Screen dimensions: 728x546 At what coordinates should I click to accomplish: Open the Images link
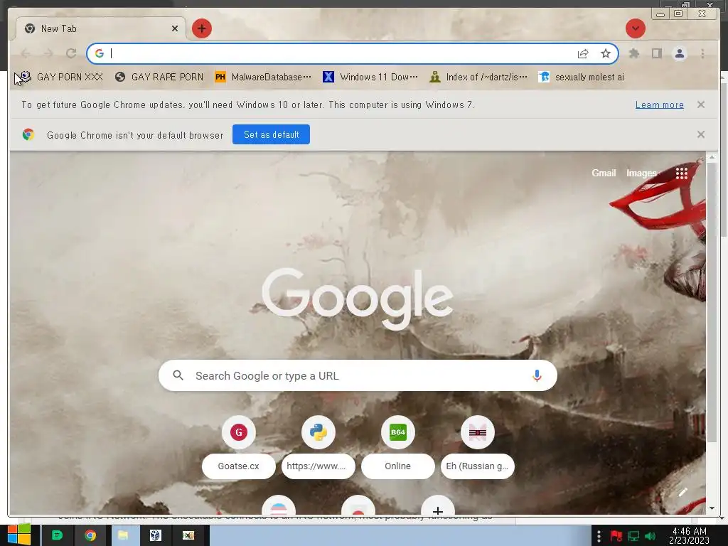click(x=641, y=173)
